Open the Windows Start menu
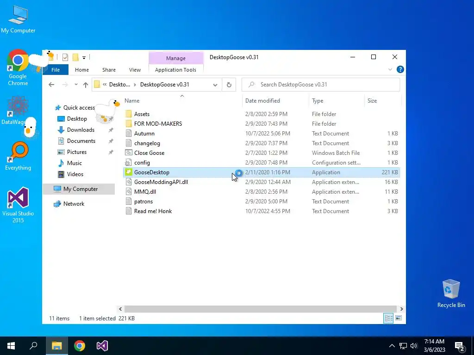The width and height of the screenshot is (474, 355). [x=11, y=346]
